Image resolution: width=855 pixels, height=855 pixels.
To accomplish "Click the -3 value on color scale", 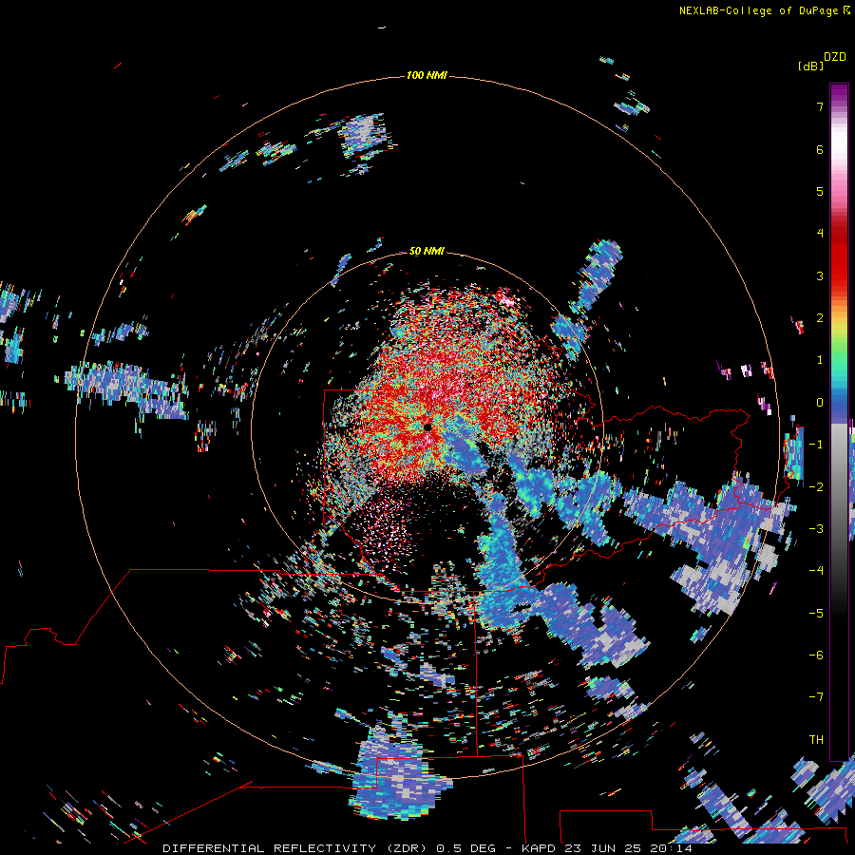I will click(x=816, y=528).
